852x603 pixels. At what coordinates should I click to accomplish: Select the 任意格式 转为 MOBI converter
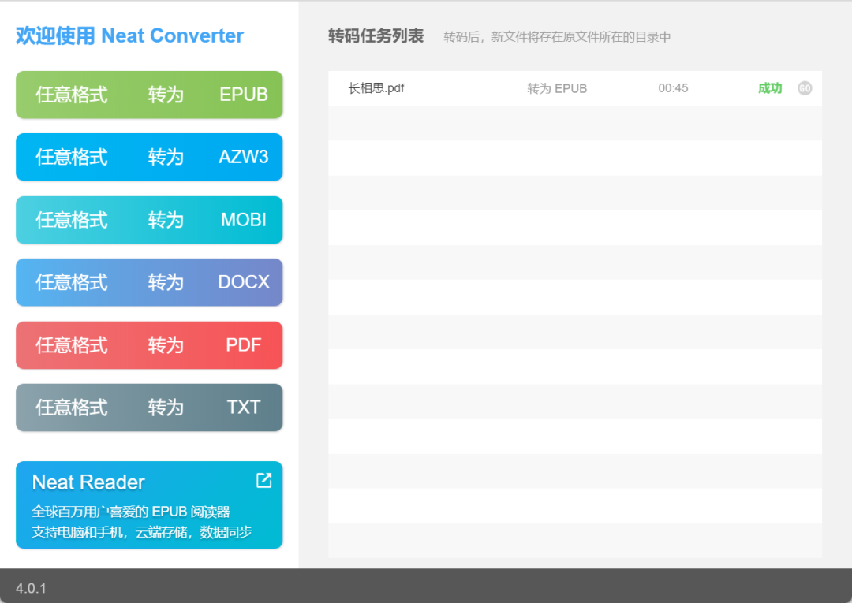pyautogui.click(x=149, y=220)
